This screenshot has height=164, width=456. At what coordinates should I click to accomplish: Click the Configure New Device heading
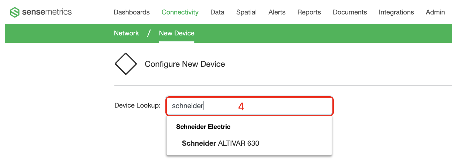185,64
